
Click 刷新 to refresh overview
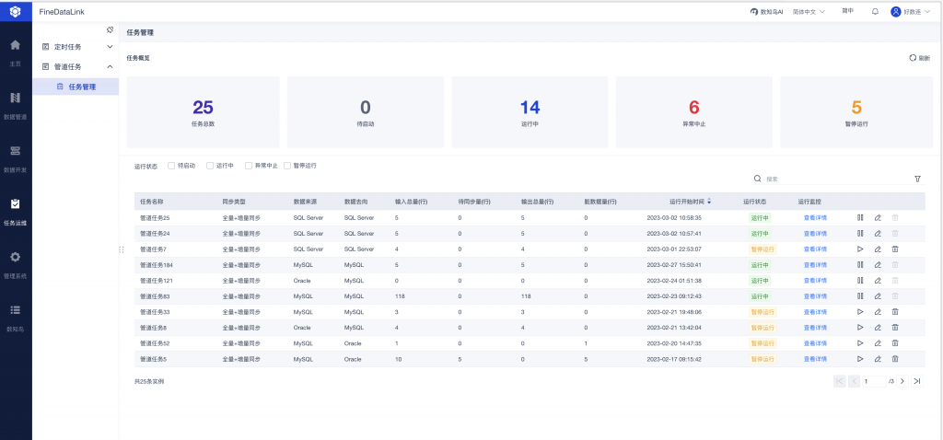tap(920, 58)
